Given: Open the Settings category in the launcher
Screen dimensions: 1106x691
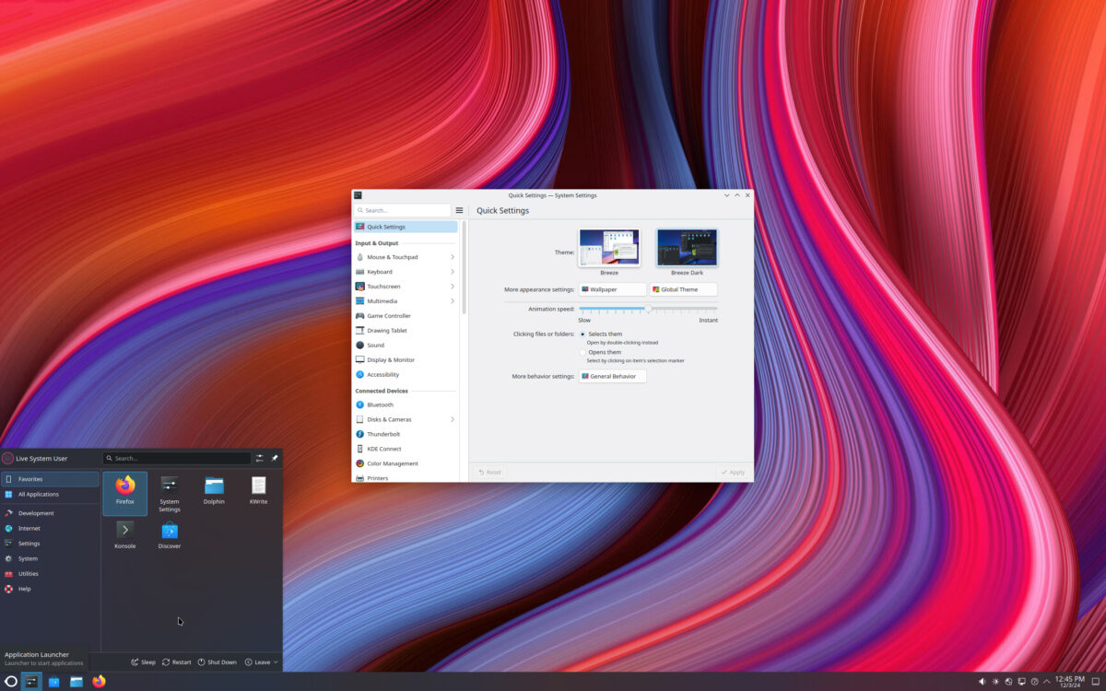Looking at the screenshot, I should click(x=27, y=543).
